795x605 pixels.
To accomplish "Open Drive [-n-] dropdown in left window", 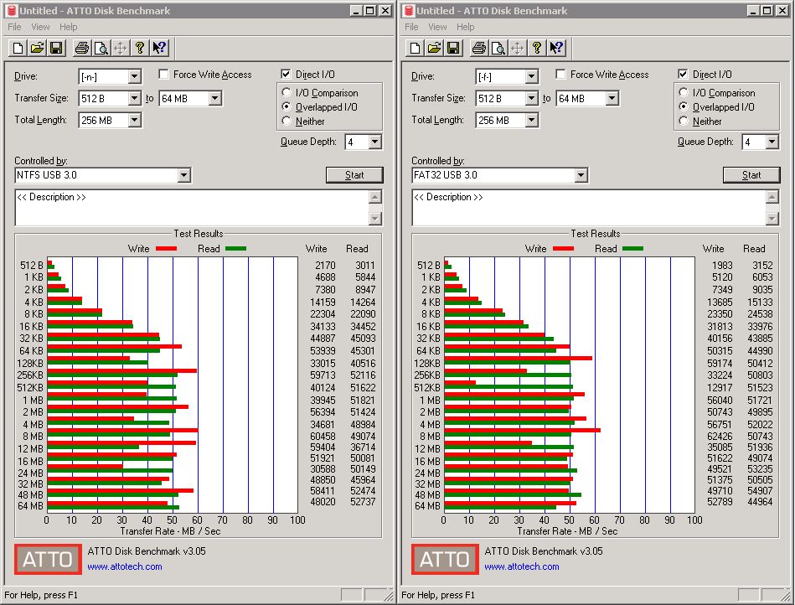I will (x=134, y=76).
